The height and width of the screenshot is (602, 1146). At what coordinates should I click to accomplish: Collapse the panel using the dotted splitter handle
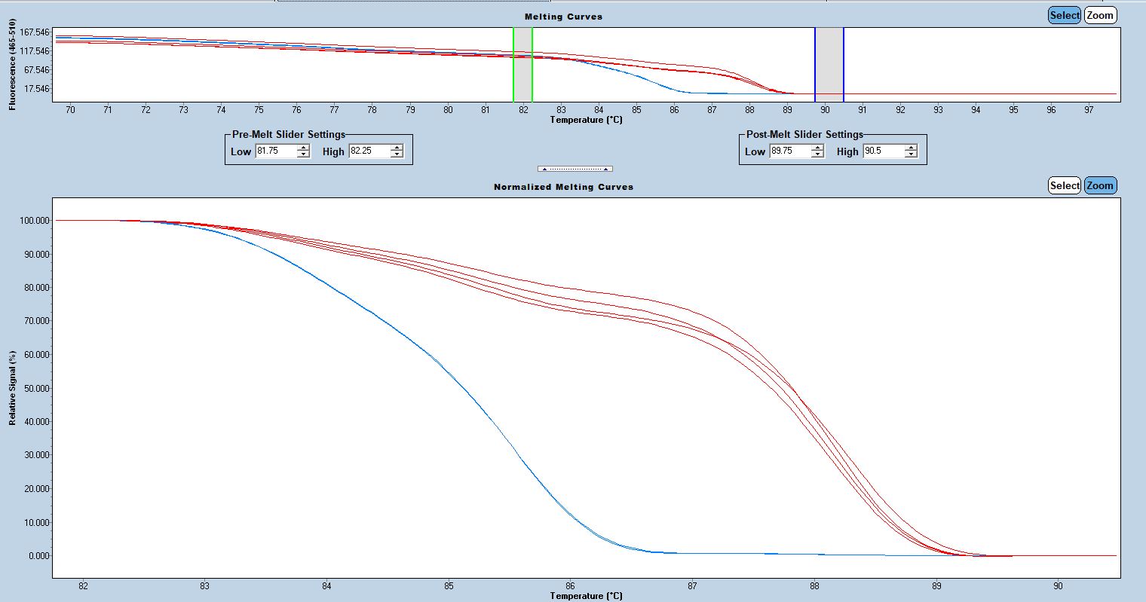point(575,169)
